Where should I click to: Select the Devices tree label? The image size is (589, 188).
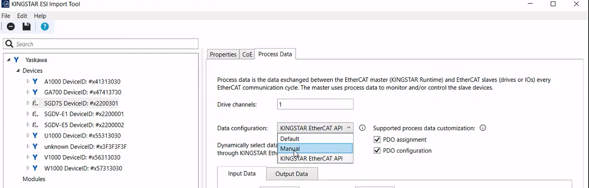[33, 71]
